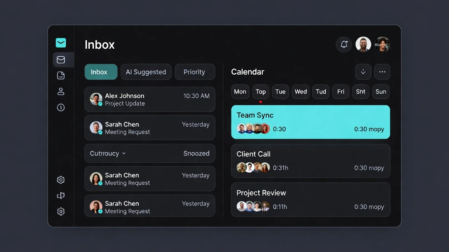Open the Team Sync calendar event

pos(310,122)
